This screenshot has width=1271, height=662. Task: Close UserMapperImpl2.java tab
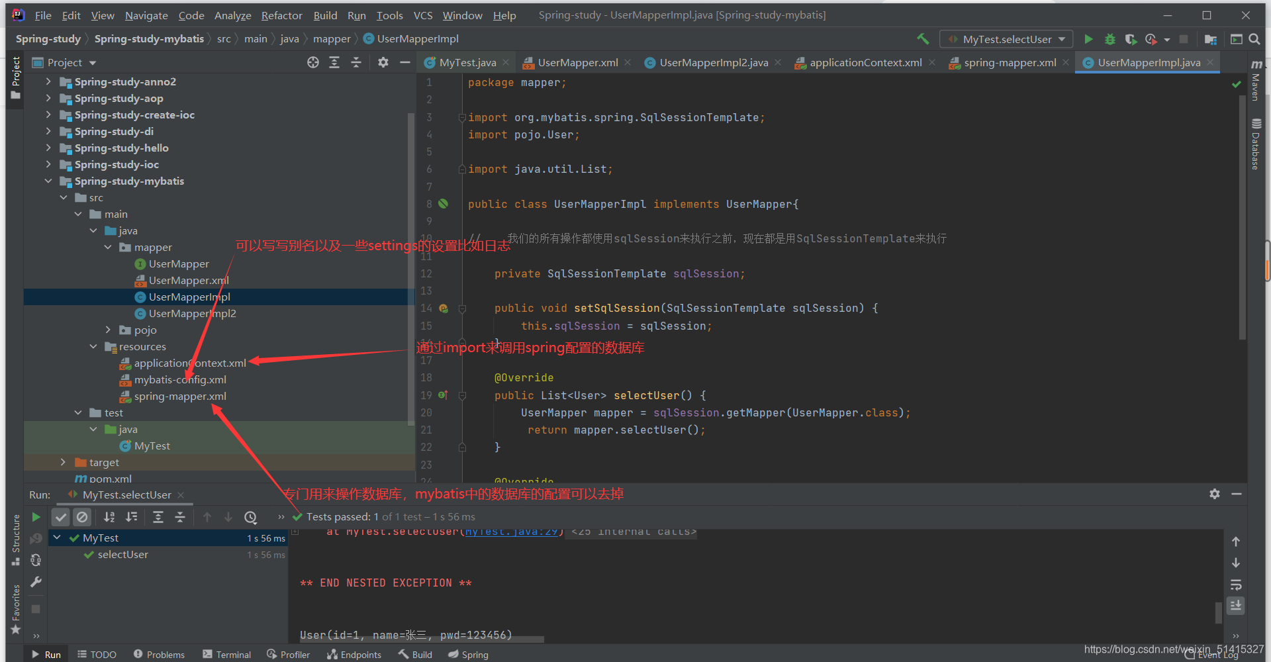(778, 62)
